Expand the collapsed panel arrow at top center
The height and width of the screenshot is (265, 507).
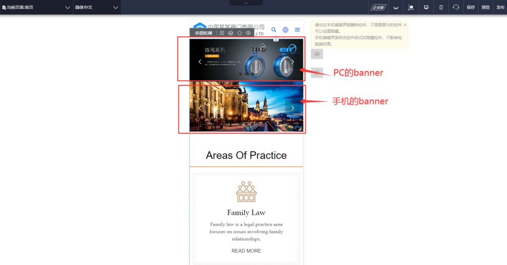pyautogui.click(x=246, y=3)
